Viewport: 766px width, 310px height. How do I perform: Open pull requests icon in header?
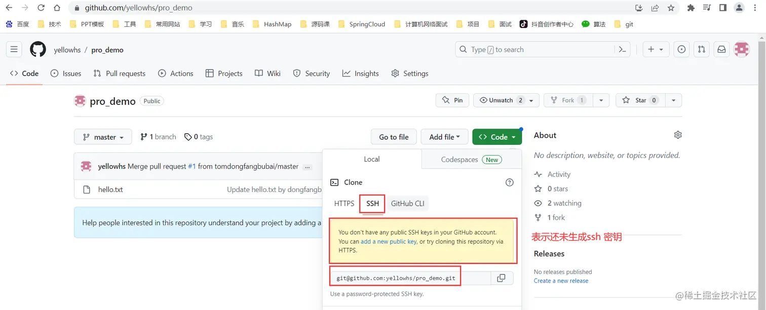(x=702, y=49)
